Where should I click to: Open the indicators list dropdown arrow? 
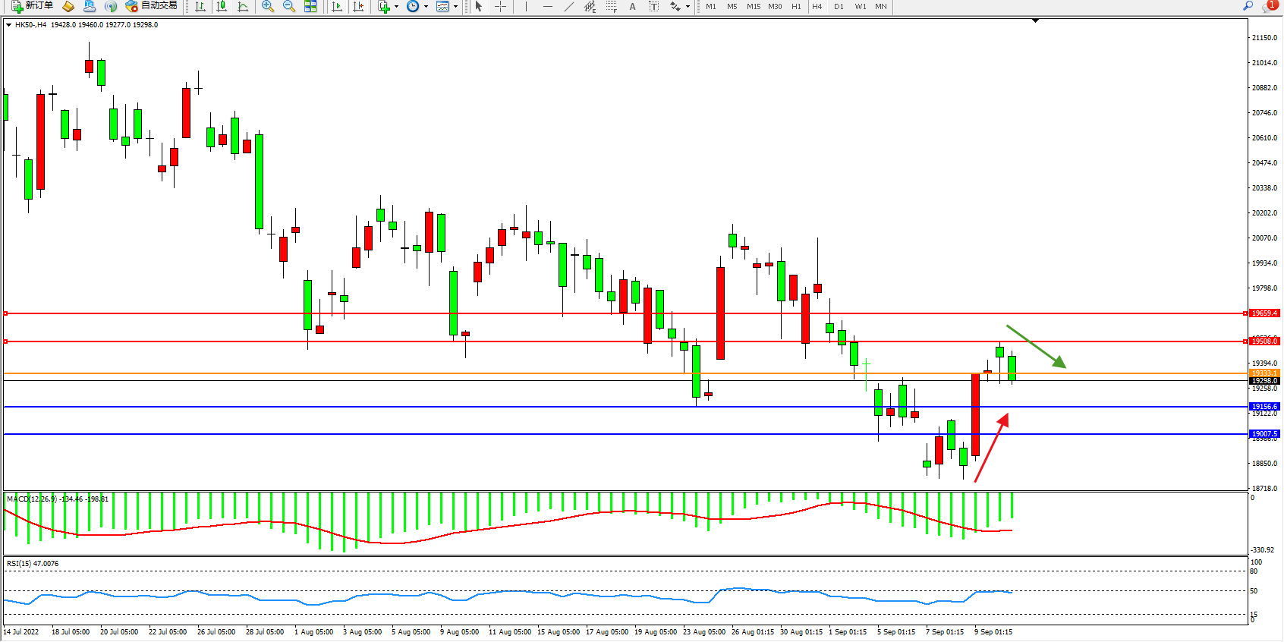[x=396, y=6]
